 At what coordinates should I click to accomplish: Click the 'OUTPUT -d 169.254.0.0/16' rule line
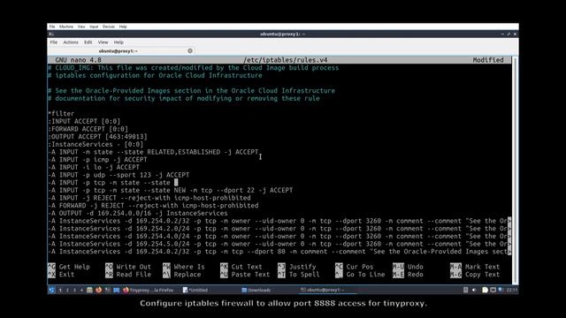[x=138, y=213]
